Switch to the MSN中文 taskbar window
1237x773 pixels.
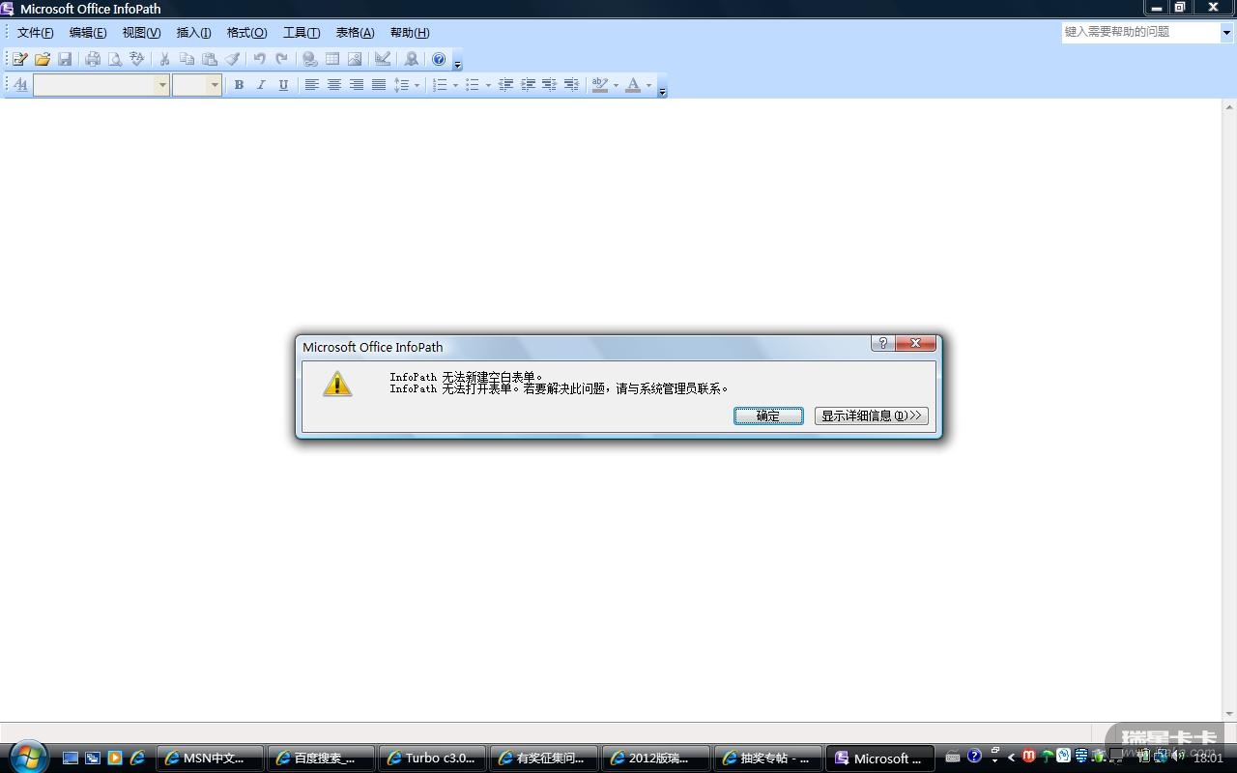(x=212, y=759)
